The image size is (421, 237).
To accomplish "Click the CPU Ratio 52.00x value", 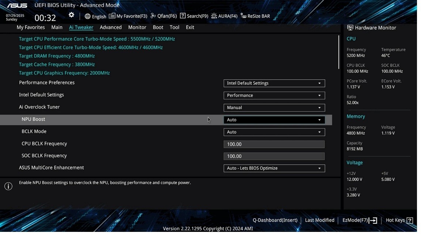I will [353, 103].
